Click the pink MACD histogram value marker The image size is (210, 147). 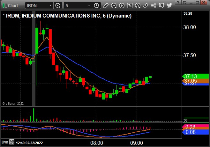tap(195, 126)
